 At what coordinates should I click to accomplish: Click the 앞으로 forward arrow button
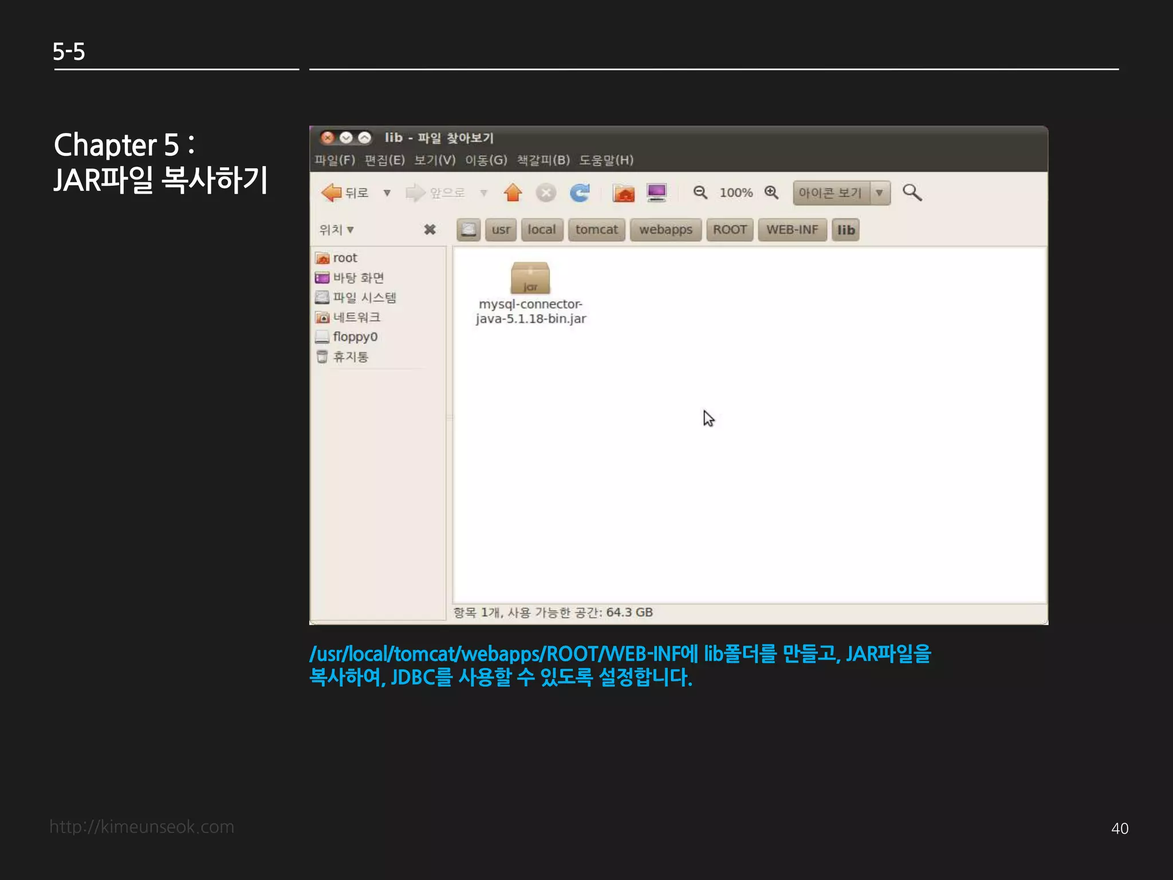pyautogui.click(x=435, y=193)
